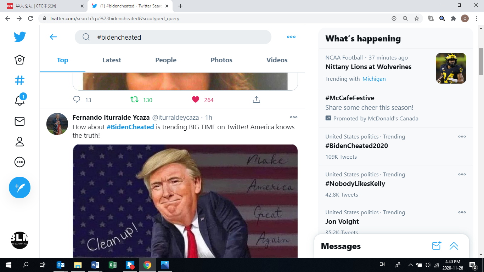484x272 pixels.
Task: Open options menu for #BidenCheated2020 trend
Action: tap(462, 137)
